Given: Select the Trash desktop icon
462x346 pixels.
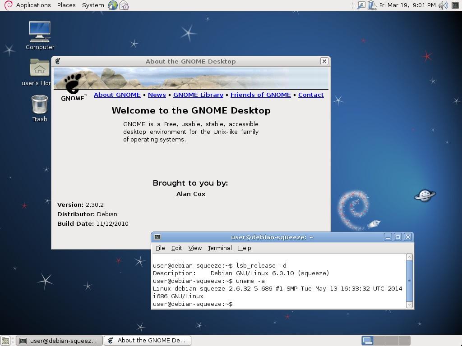Looking at the screenshot, I should click(x=40, y=109).
